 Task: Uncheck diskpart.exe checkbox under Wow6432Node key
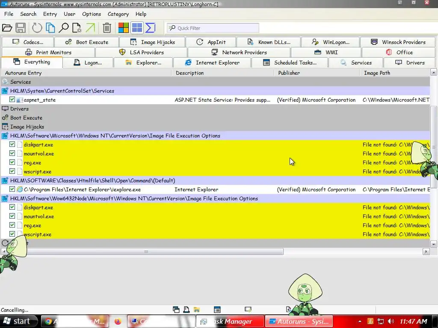point(12,207)
